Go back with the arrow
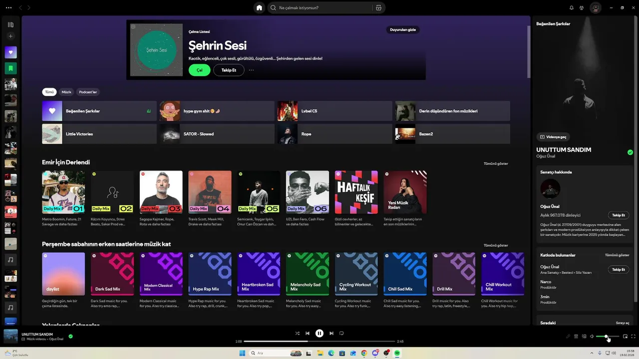 tap(20, 8)
